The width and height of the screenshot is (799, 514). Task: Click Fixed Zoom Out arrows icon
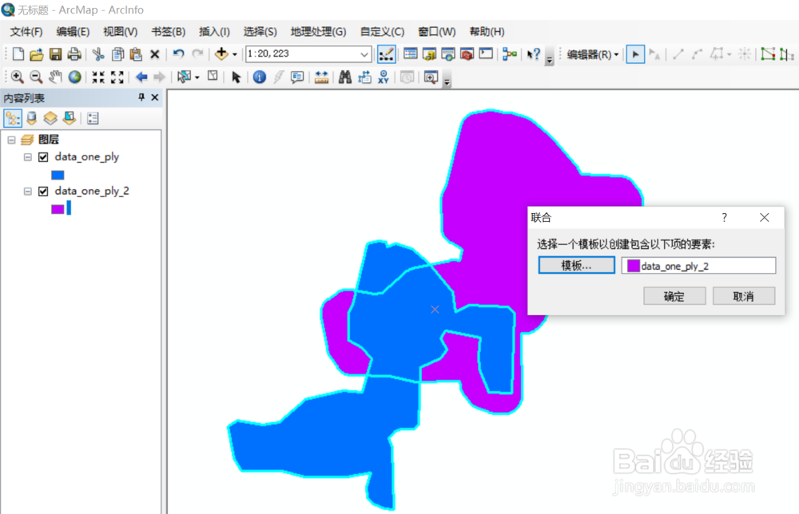click(117, 77)
